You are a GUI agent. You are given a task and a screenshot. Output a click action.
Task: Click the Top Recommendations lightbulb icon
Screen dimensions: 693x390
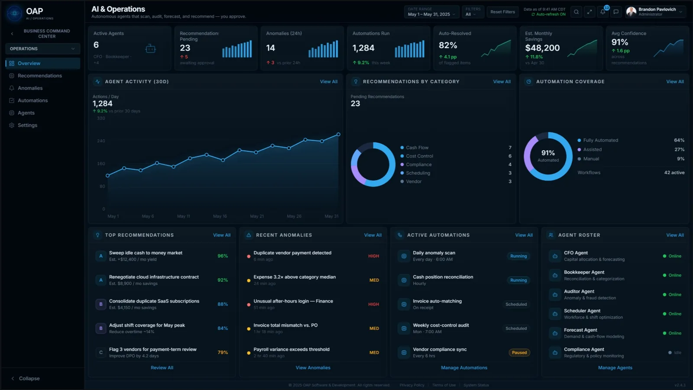pyautogui.click(x=97, y=235)
